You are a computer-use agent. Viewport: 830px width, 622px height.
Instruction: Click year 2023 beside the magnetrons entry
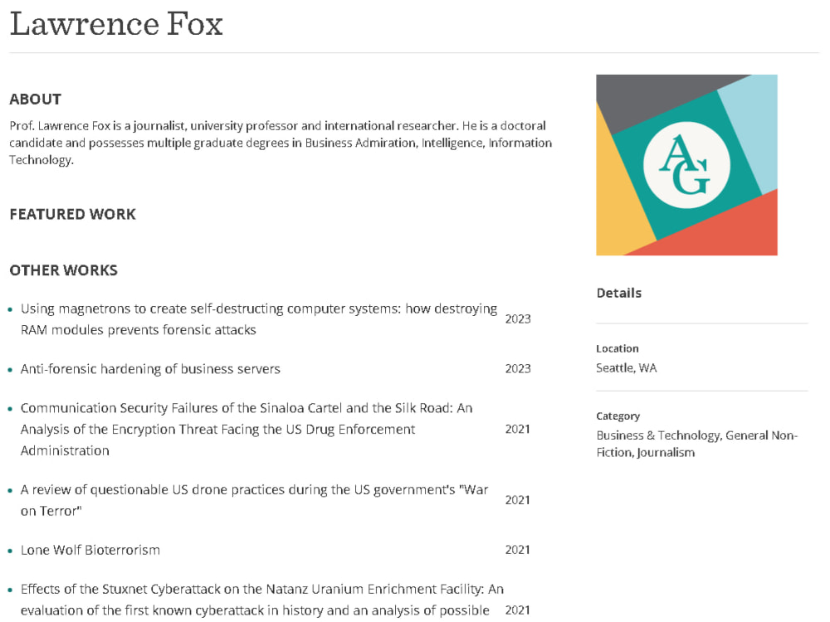518,319
